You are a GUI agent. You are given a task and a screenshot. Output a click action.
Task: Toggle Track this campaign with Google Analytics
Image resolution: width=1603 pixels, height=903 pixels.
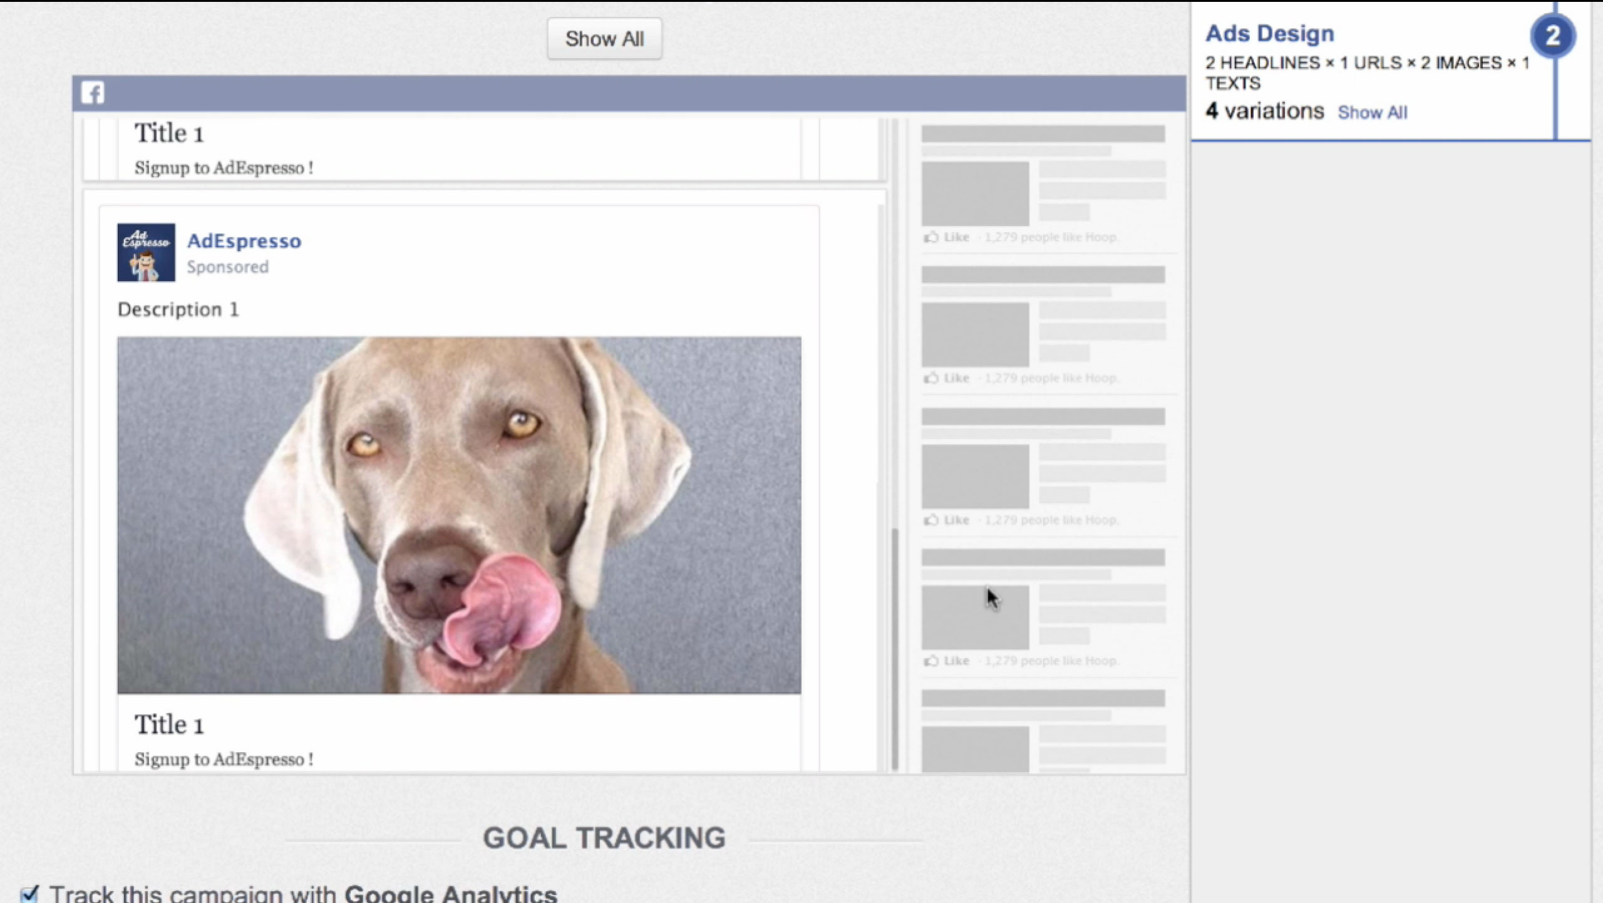coord(29,894)
